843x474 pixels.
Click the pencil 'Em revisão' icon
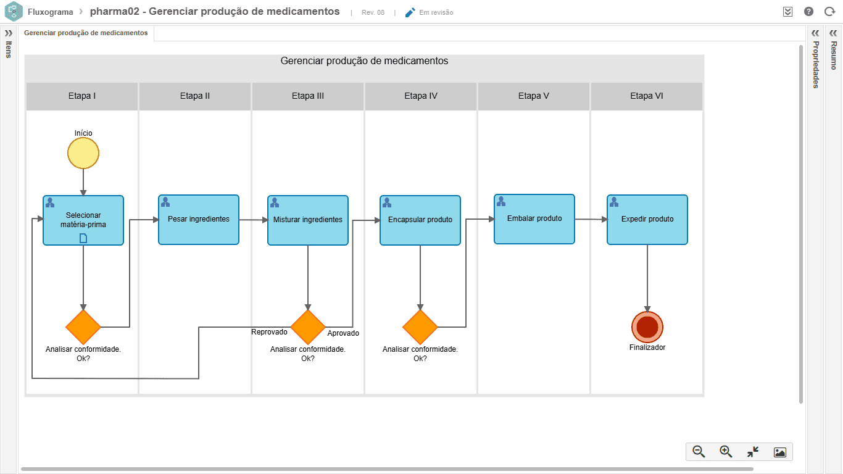[410, 12]
